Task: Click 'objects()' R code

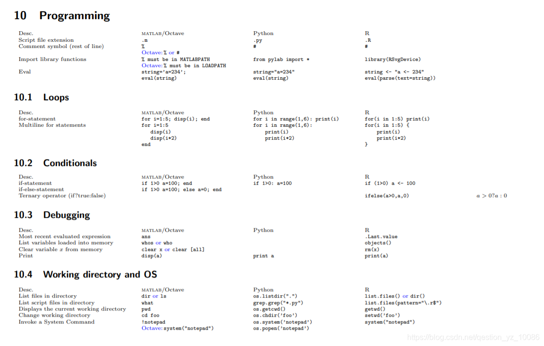Action: pos(378,243)
